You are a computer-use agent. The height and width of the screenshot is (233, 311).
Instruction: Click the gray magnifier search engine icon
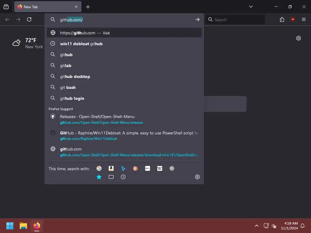[172, 168]
